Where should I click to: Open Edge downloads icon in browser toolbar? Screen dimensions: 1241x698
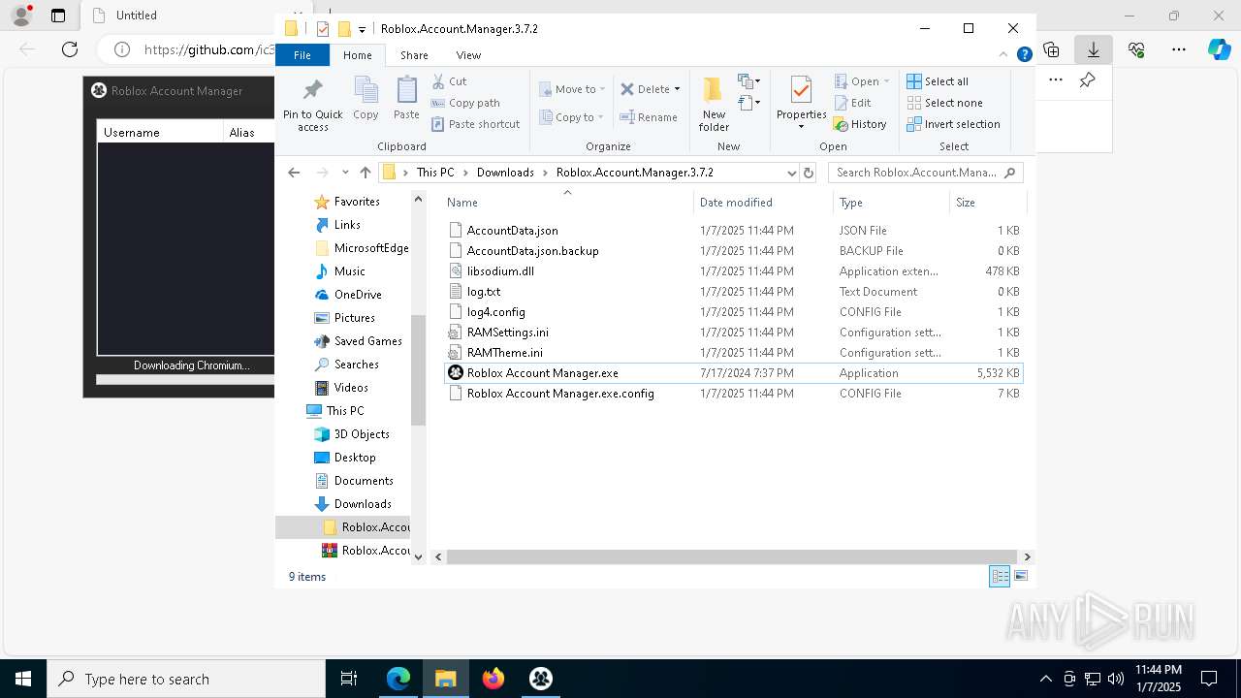(x=1094, y=49)
